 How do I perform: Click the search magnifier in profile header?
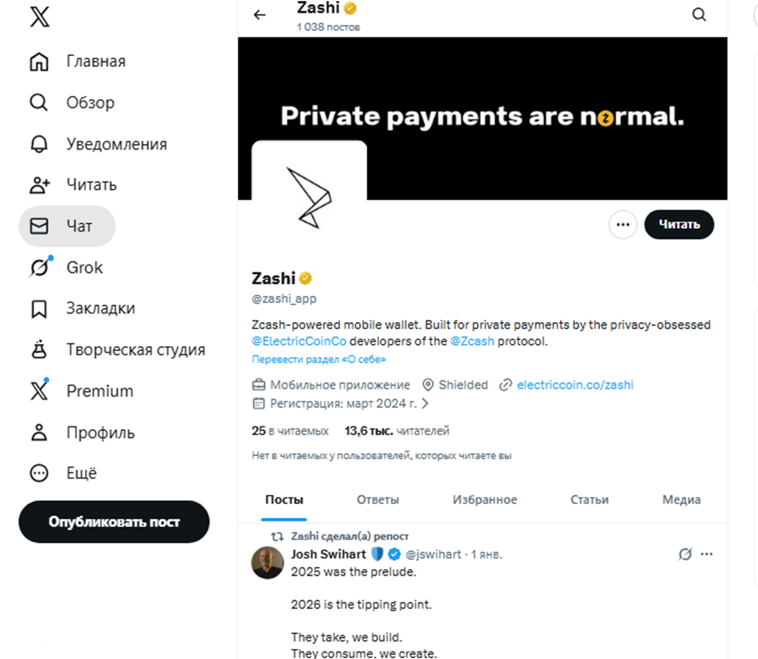699,15
